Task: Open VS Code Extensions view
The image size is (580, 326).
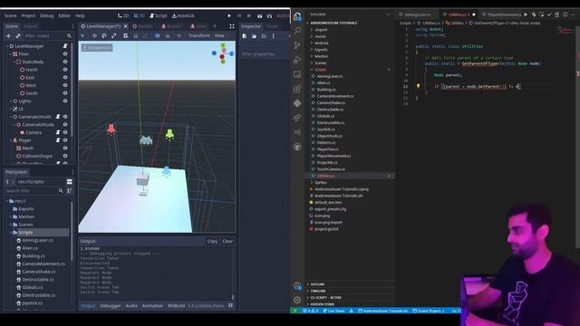Action: point(297,89)
